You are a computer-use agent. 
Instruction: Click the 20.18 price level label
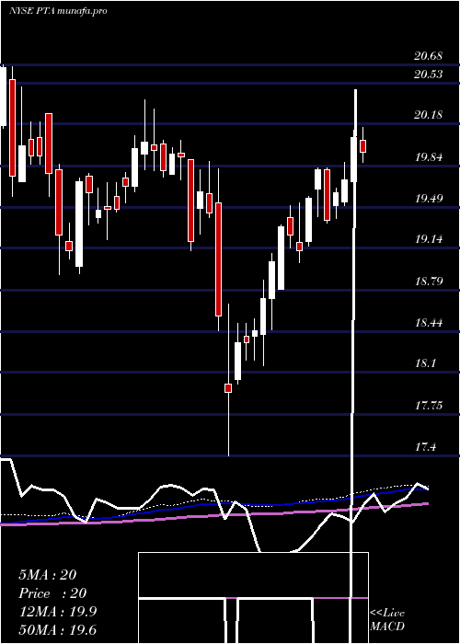click(429, 115)
